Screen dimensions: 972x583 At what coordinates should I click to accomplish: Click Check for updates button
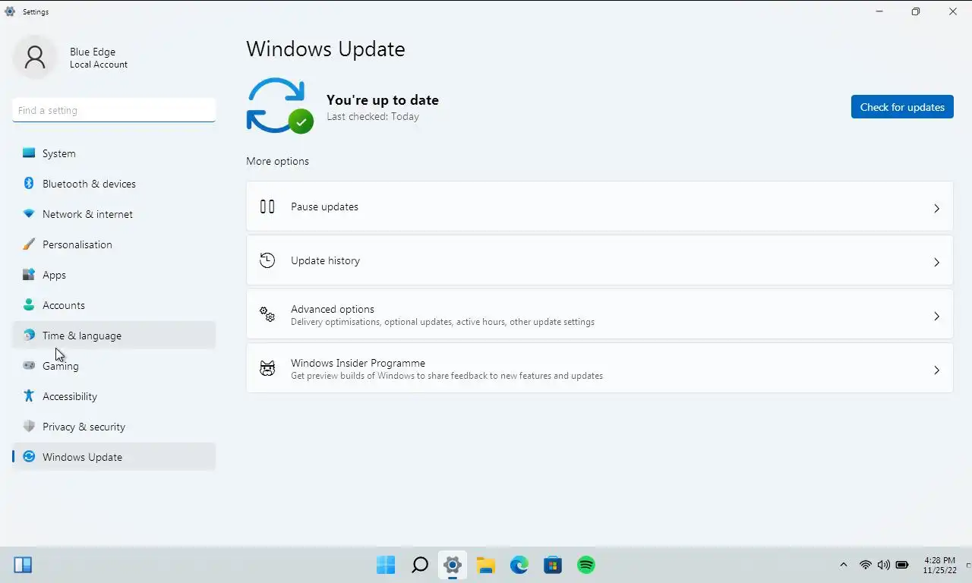(902, 107)
